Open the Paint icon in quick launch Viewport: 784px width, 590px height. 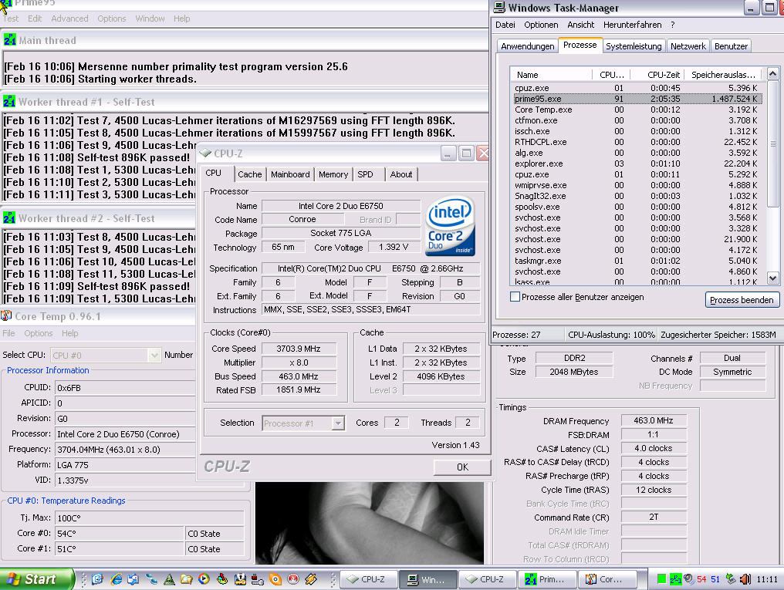click(222, 579)
